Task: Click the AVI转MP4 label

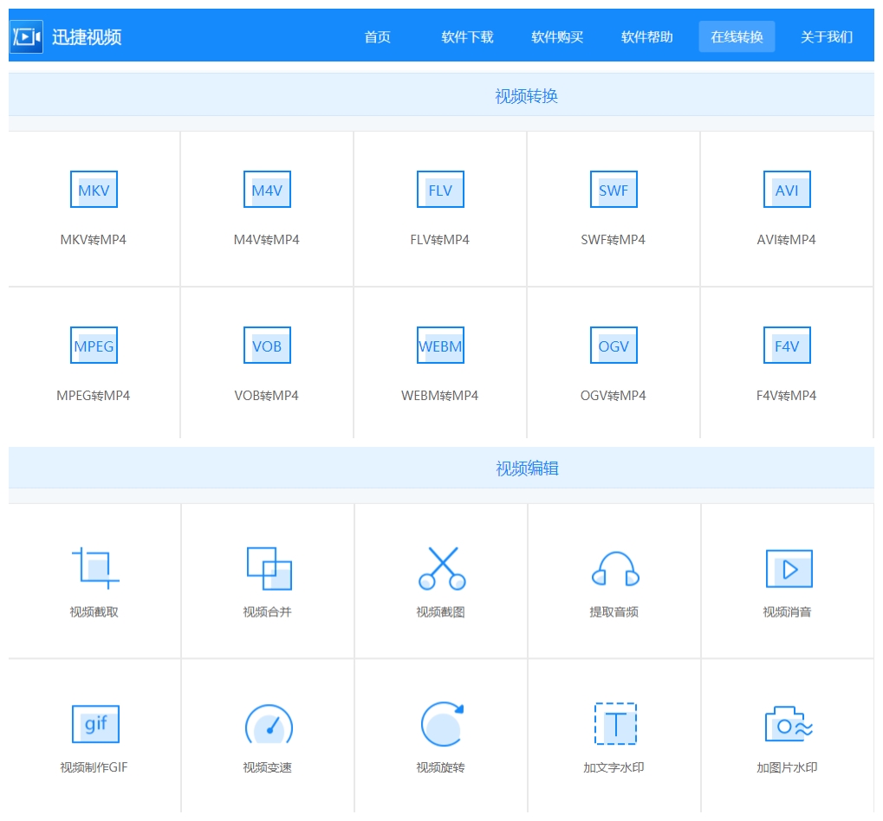Action: [786, 240]
